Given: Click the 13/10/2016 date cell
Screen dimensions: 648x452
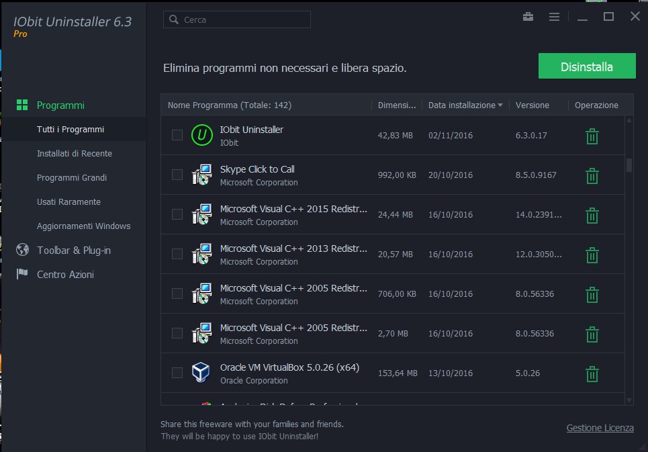Looking at the screenshot, I should click(450, 373).
